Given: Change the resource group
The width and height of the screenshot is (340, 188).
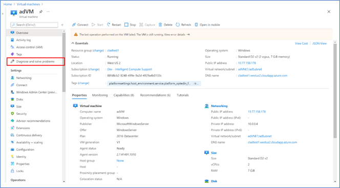Looking at the screenshot, I should pos(98,51).
